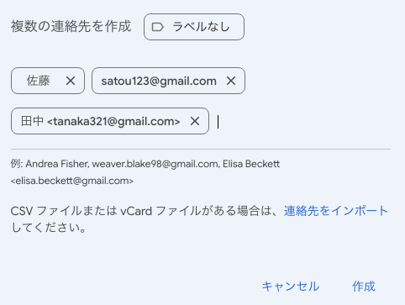405x305 pixels.
Task: Remove the 佐藤 chip with its X
Action: pos(71,81)
